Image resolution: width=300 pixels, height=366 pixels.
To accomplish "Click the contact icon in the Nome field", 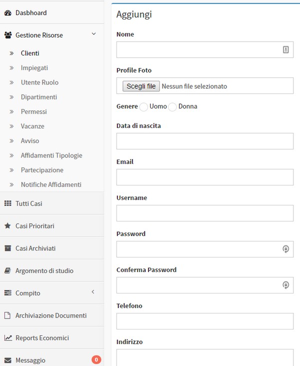I will coord(285,49).
